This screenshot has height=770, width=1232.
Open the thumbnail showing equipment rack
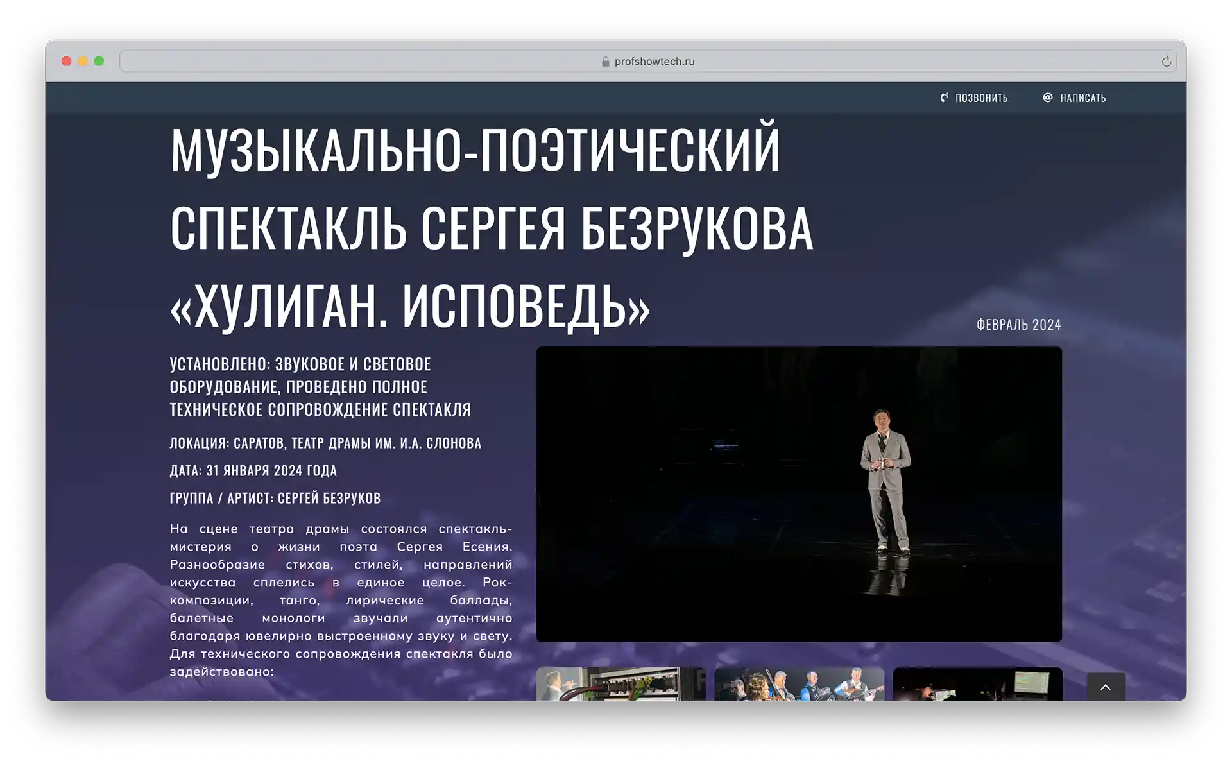click(620, 684)
